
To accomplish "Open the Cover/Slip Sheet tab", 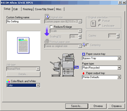I will pos(44,9).
